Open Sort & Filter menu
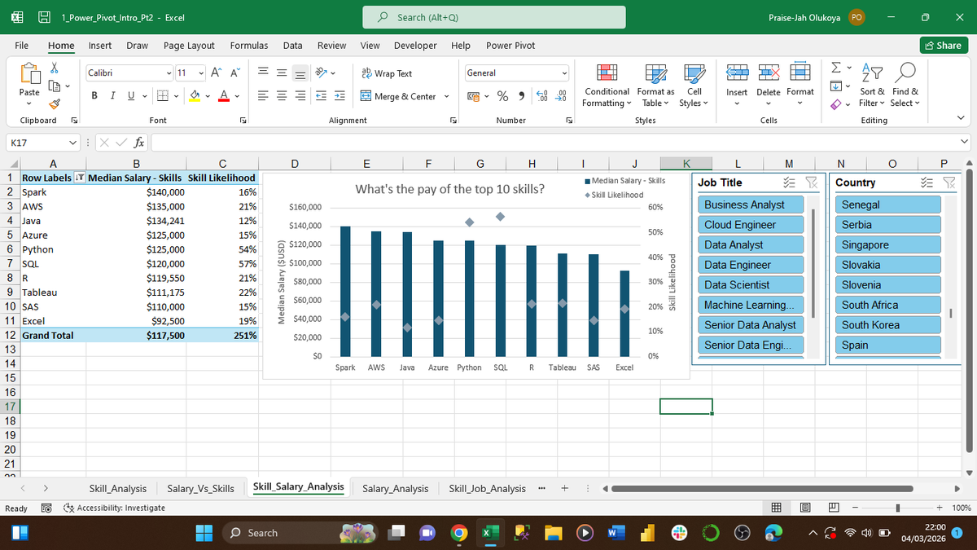Viewport: 977px width, 550px height. pos(872,86)
